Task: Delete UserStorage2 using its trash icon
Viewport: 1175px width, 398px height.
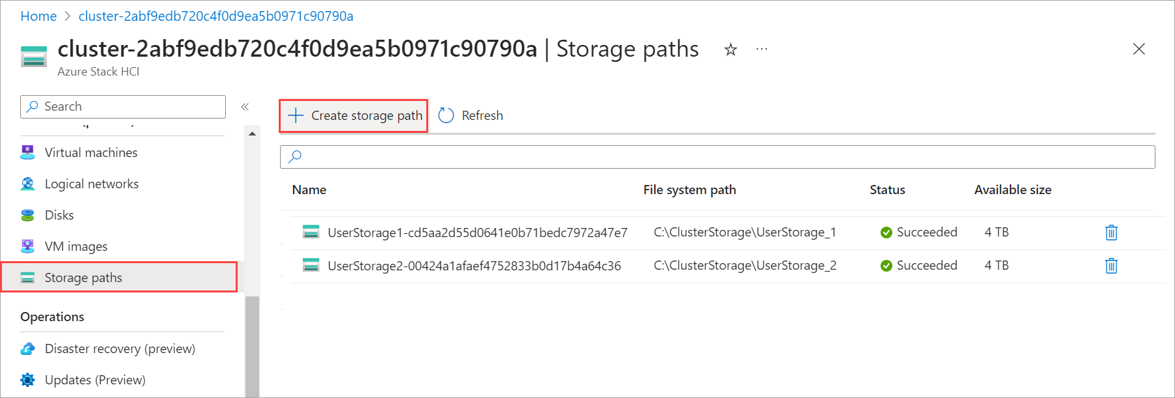Action: [x=1111, y=265]
